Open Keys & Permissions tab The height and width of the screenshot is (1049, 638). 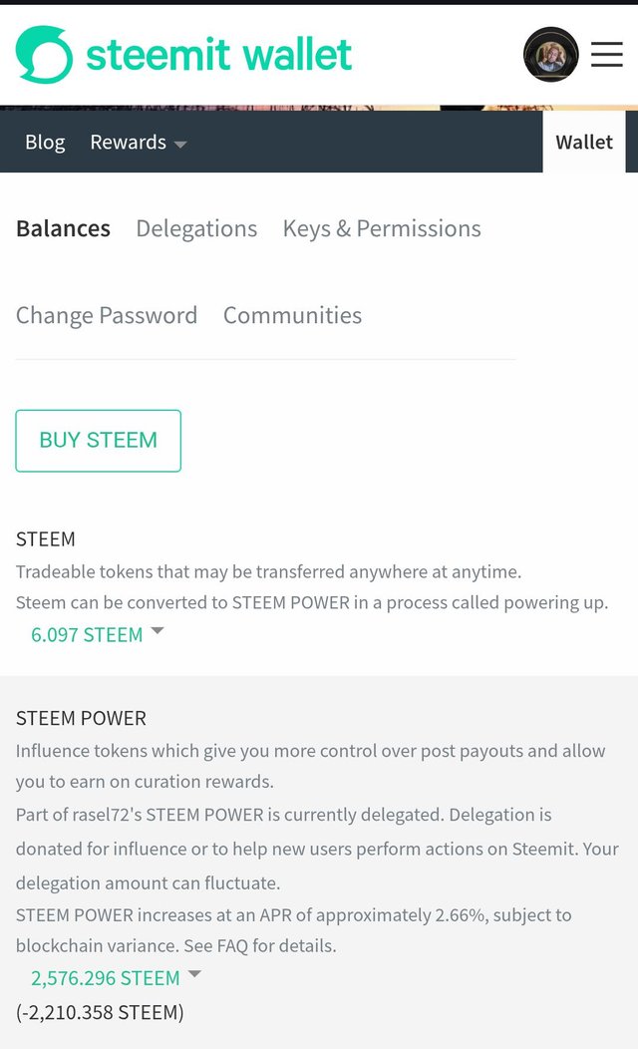click(x=382, y=228)
